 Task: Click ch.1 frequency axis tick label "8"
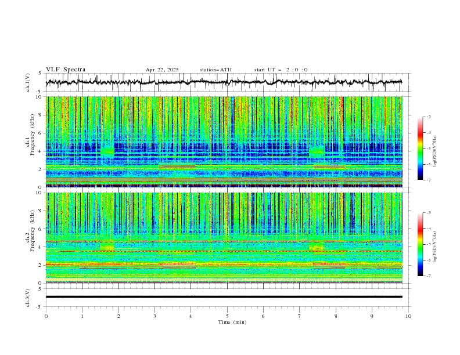(x=40, y=115)
